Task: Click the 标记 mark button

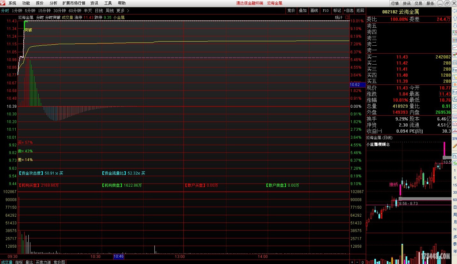Action: click(x=337, y=11)
